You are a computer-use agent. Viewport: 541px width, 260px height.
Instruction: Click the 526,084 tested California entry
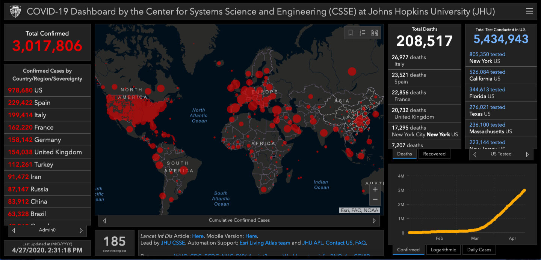click(x=501, y=75)
